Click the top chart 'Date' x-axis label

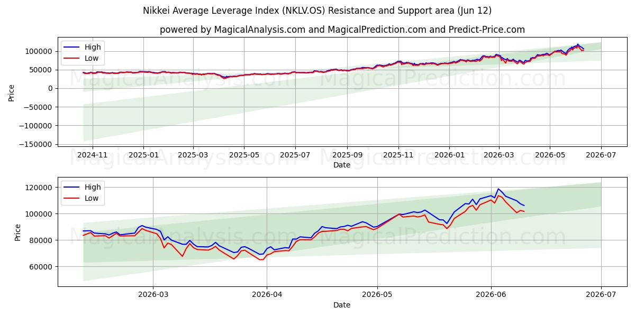pyautogui.click(x=342, y=165)
